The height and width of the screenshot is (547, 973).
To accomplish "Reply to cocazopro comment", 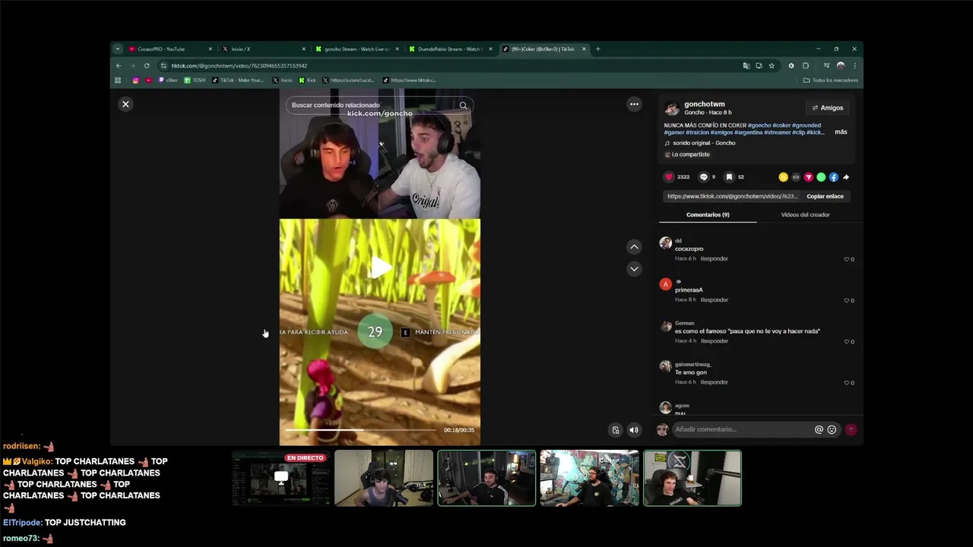I will (714, 259).
